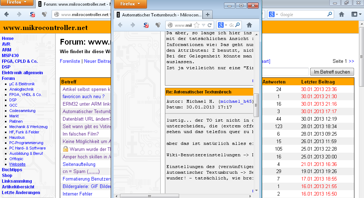This screenshot has width=364, height=198.
Task: Click the michael_h45 author link
Action: point(236,101)
